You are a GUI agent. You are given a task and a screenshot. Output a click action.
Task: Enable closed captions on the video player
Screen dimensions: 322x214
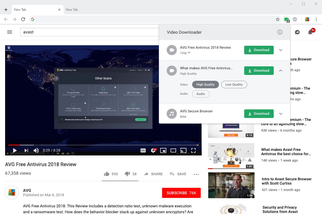143,150
